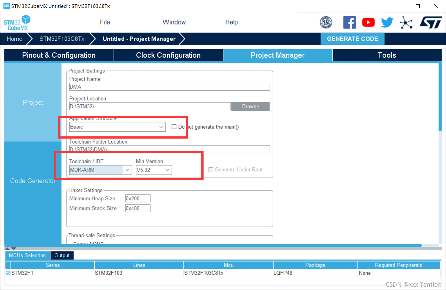This screenshot has width=446, height=290.
Task: Click the expand panel down arrow
Action: [13, 249]
